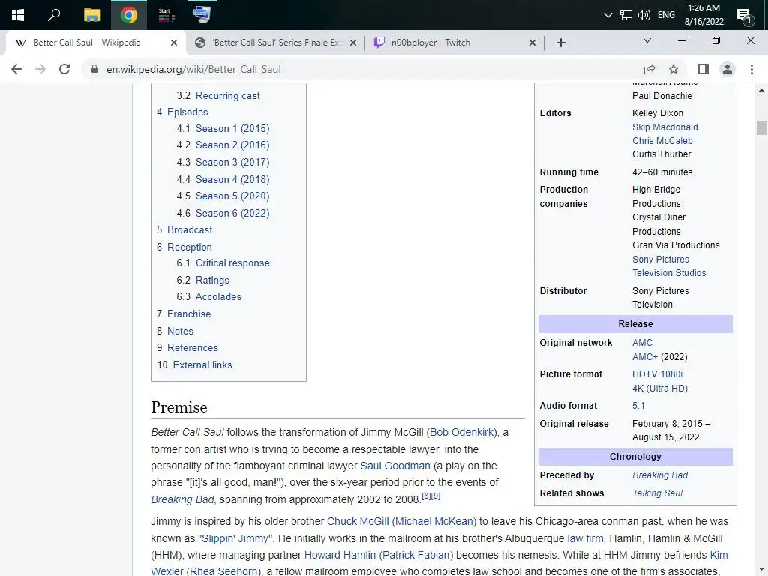Open the Windows Start menu
The image size is (768, 576).
tap(18, 15)
